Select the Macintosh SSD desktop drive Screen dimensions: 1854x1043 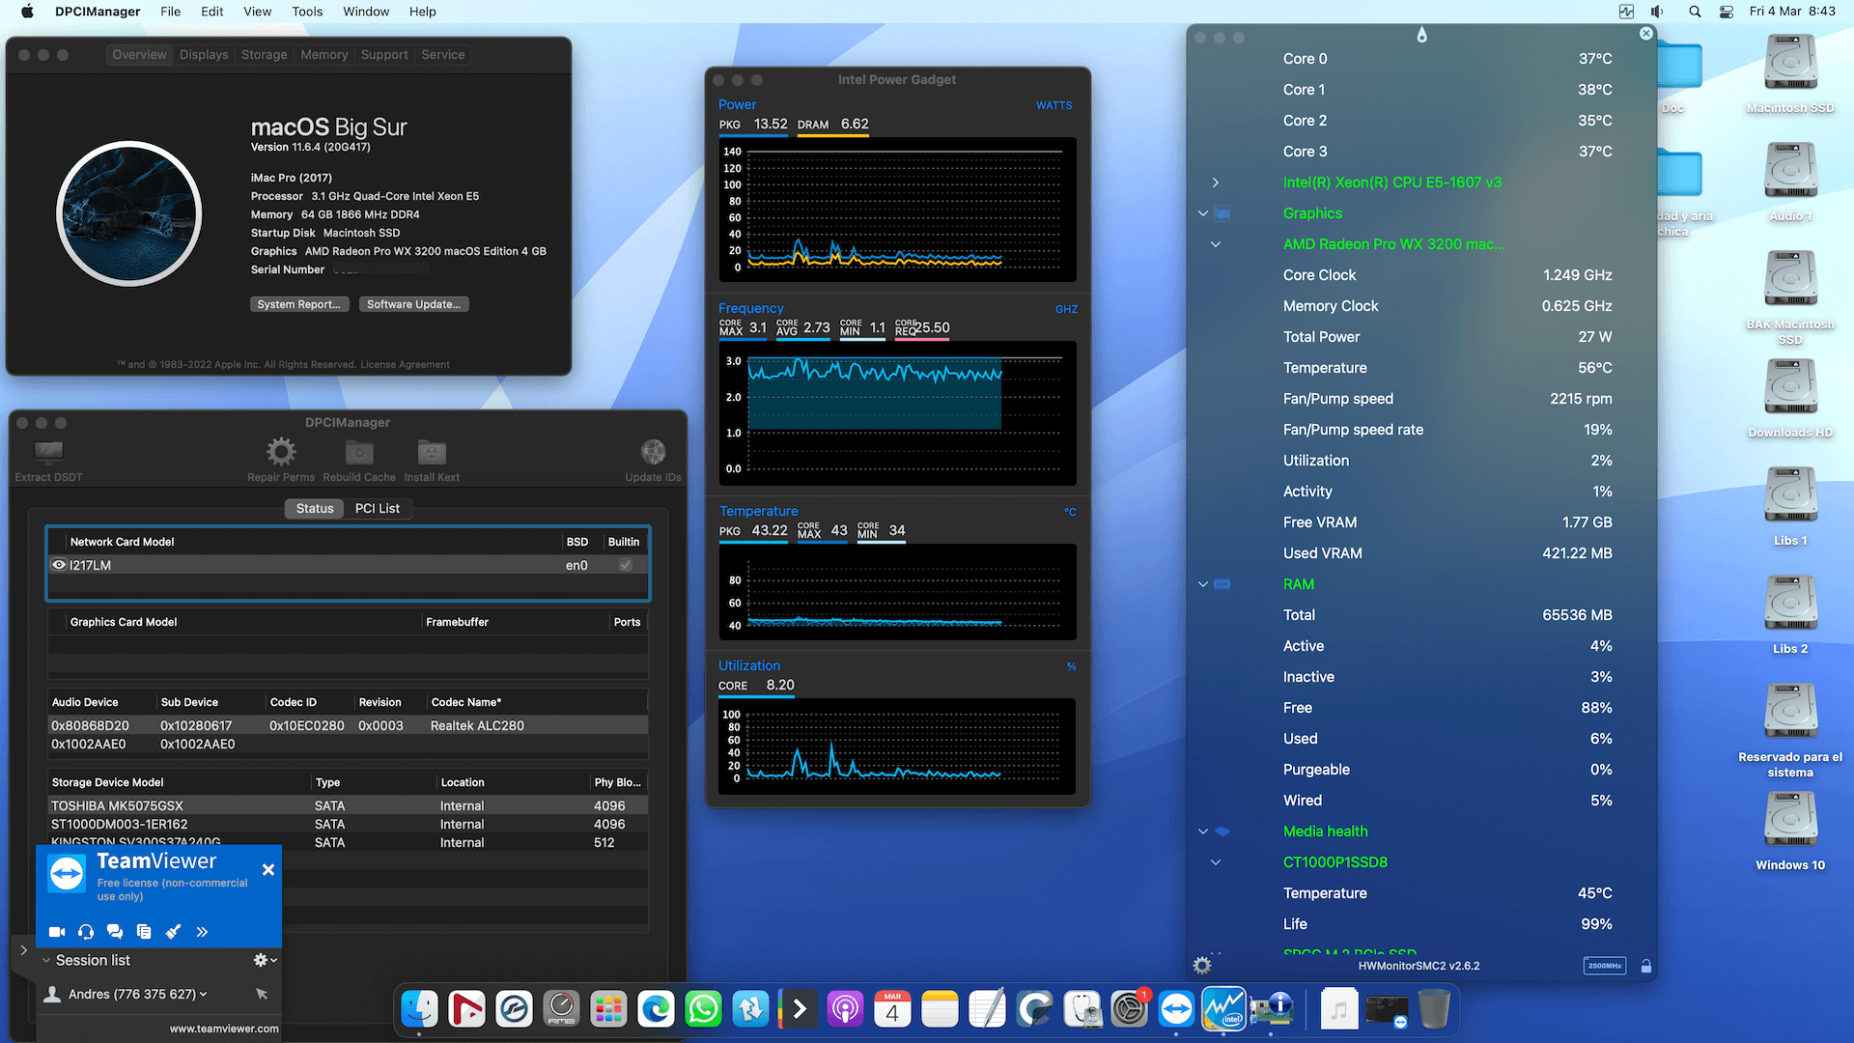tap(1790, 74)
